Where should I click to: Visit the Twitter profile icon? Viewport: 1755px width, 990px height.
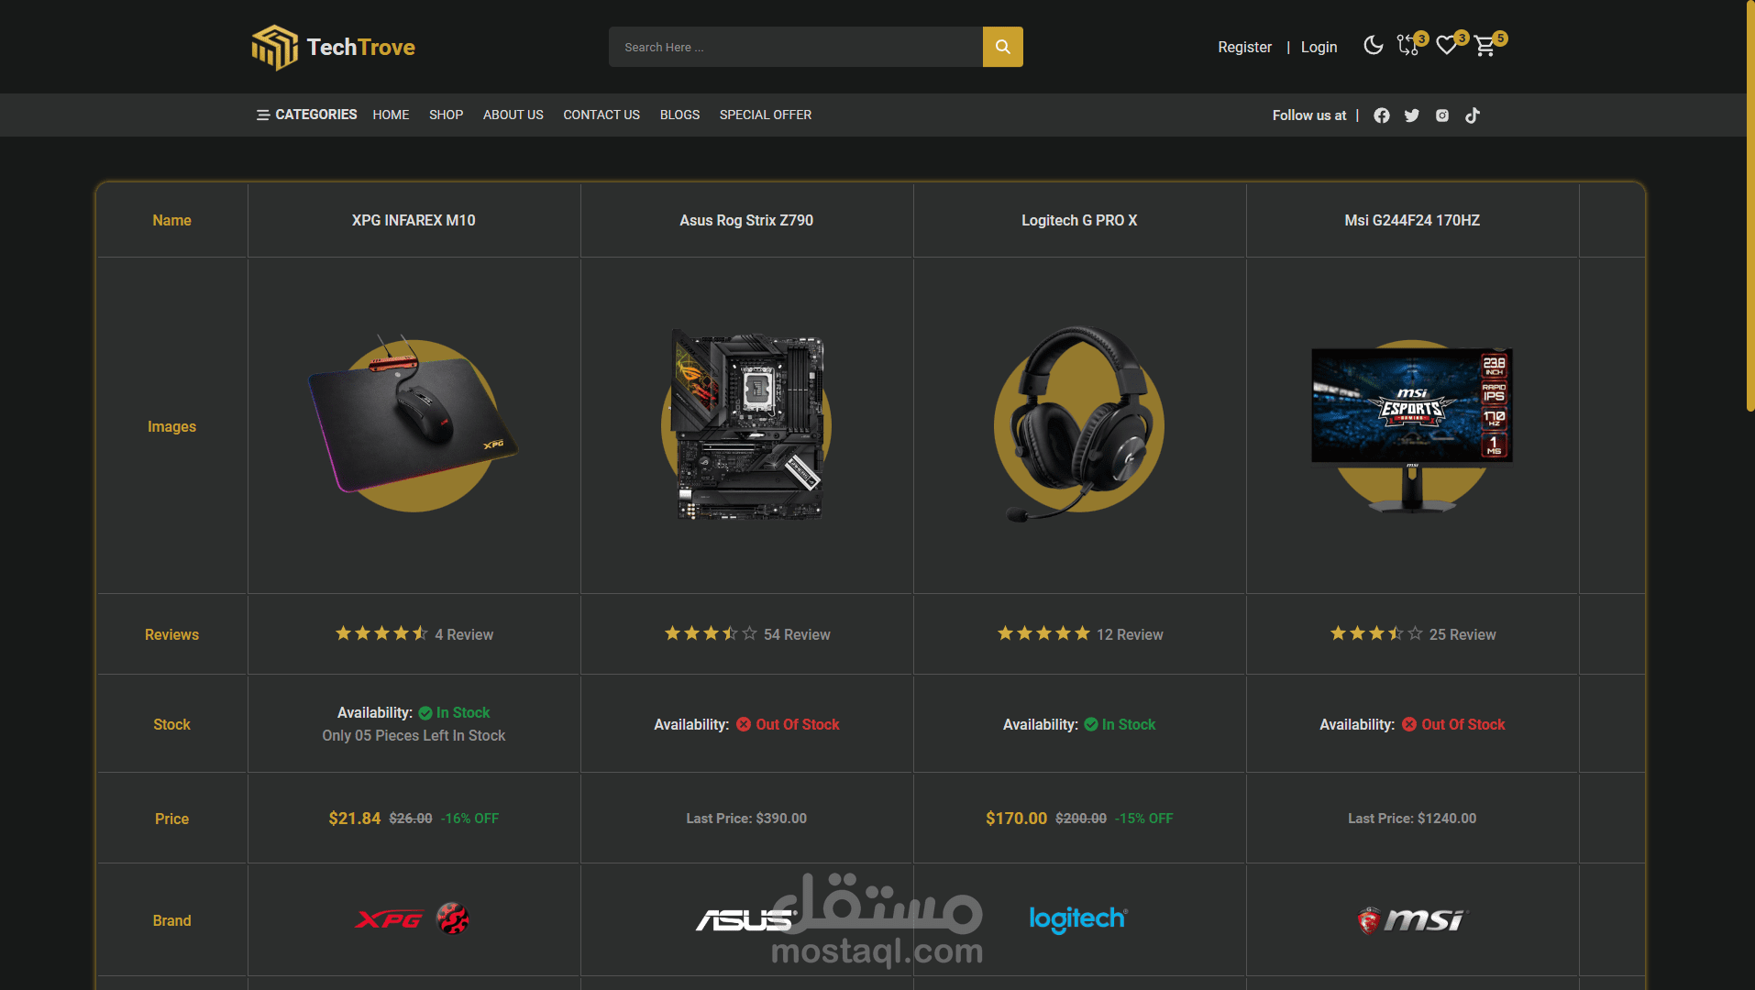1412,115
